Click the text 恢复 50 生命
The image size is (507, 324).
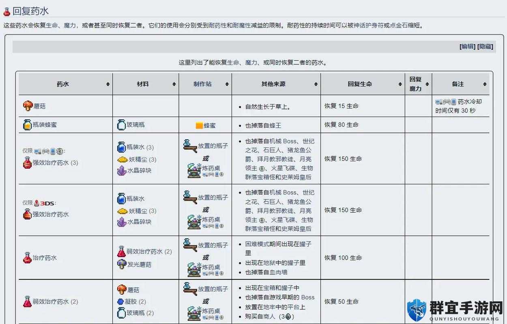pyautogui.click(x=342, y=302)
